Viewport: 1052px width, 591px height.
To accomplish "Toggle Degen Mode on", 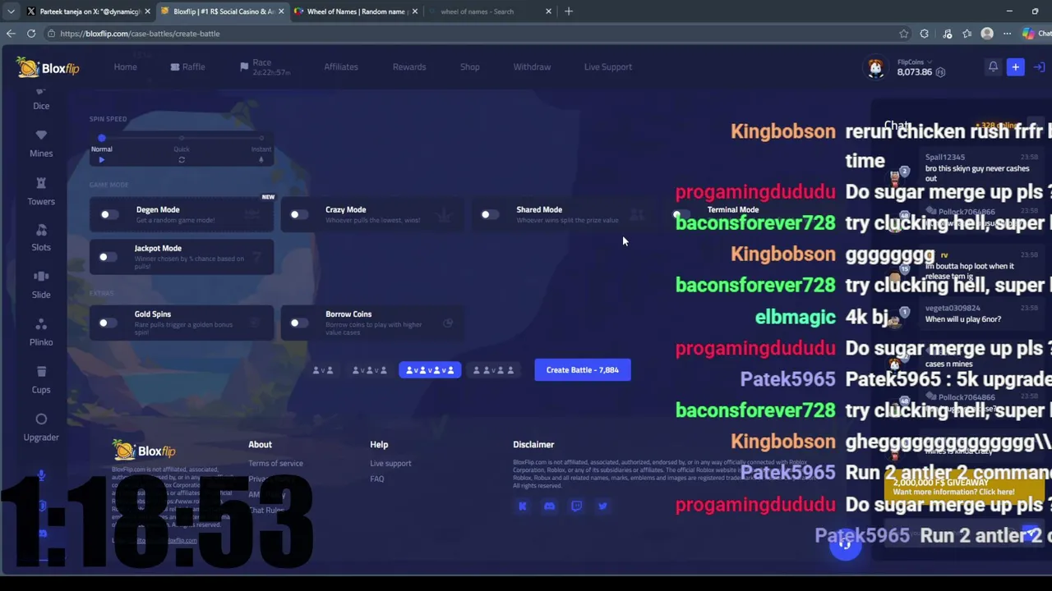I will (x=108, y=215).
